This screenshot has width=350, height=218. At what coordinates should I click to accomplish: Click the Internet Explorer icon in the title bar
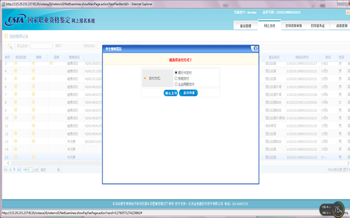(x=3, y=4)
